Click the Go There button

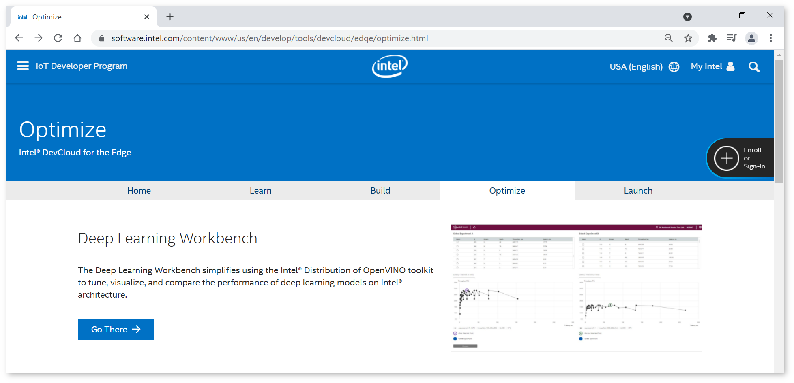(116, 329)
